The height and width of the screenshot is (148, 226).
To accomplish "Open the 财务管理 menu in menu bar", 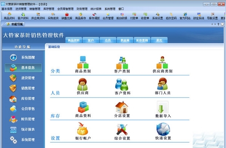I will 82,9.
